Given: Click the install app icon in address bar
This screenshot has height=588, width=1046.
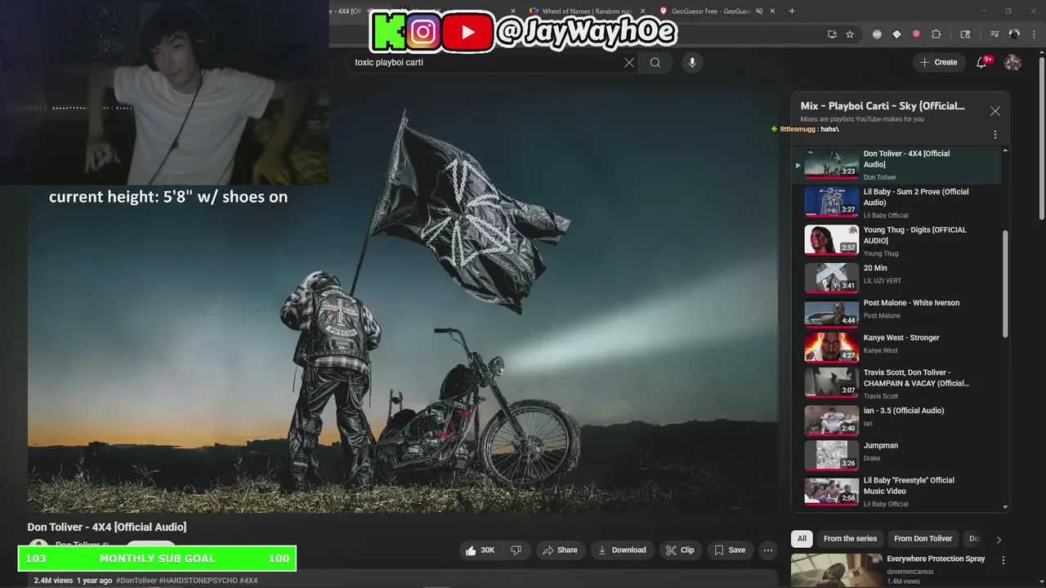Looking at the screenshot, I should tap(832, 34).
